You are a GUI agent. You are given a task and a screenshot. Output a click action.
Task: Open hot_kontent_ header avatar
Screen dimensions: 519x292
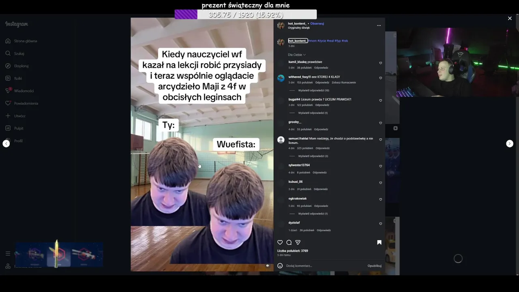(x=281, y=26)
